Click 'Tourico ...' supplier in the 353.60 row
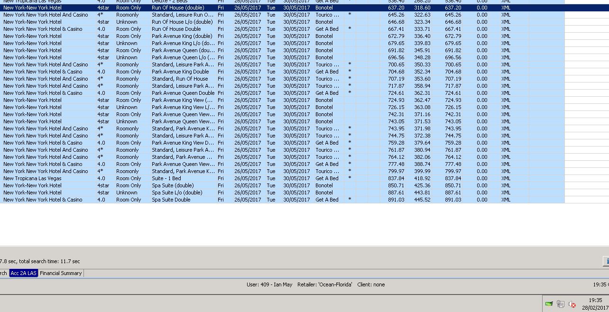Viewport: 609px width, 312px height. 327,79
